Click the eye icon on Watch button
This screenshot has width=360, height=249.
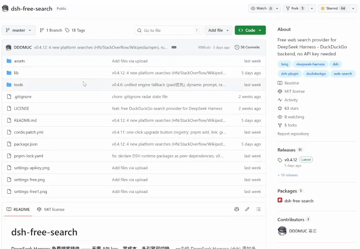(253, 9)
